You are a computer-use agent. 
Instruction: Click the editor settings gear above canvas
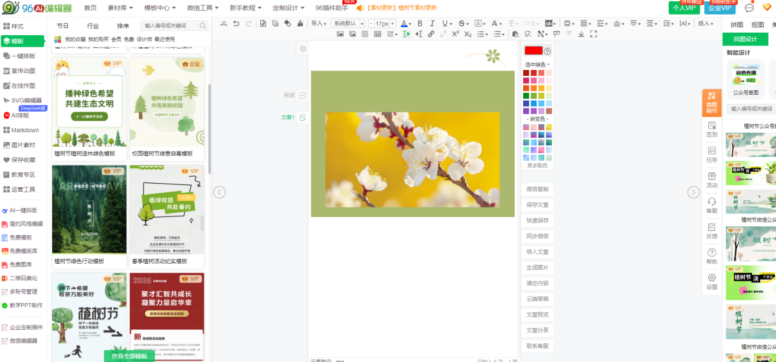pos(303,49)
